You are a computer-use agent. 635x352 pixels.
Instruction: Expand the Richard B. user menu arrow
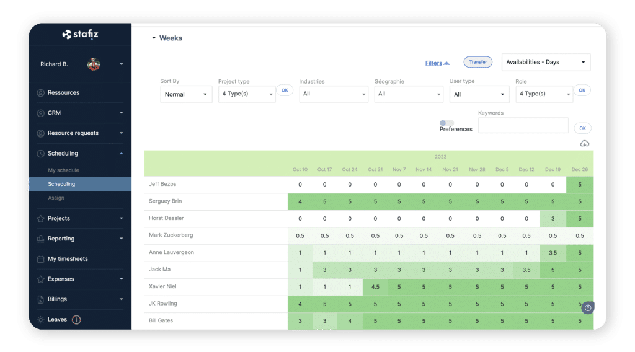(121, 64)
